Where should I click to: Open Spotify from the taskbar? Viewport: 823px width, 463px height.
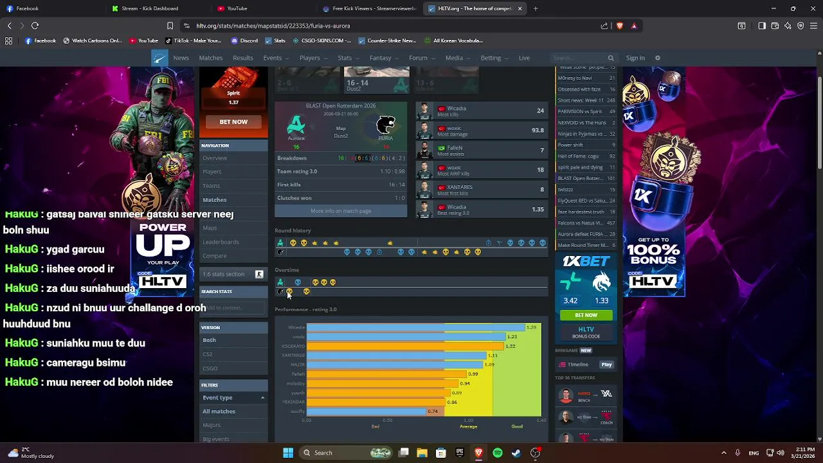[498, 453]
